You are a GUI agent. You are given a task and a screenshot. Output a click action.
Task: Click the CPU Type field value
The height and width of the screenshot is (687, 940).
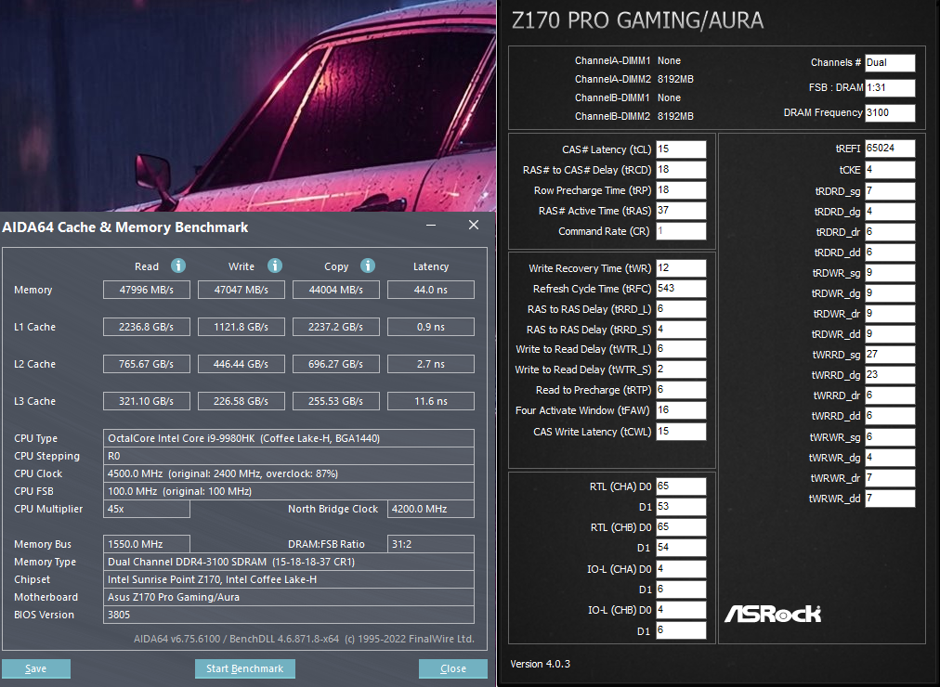pos(288,438)
